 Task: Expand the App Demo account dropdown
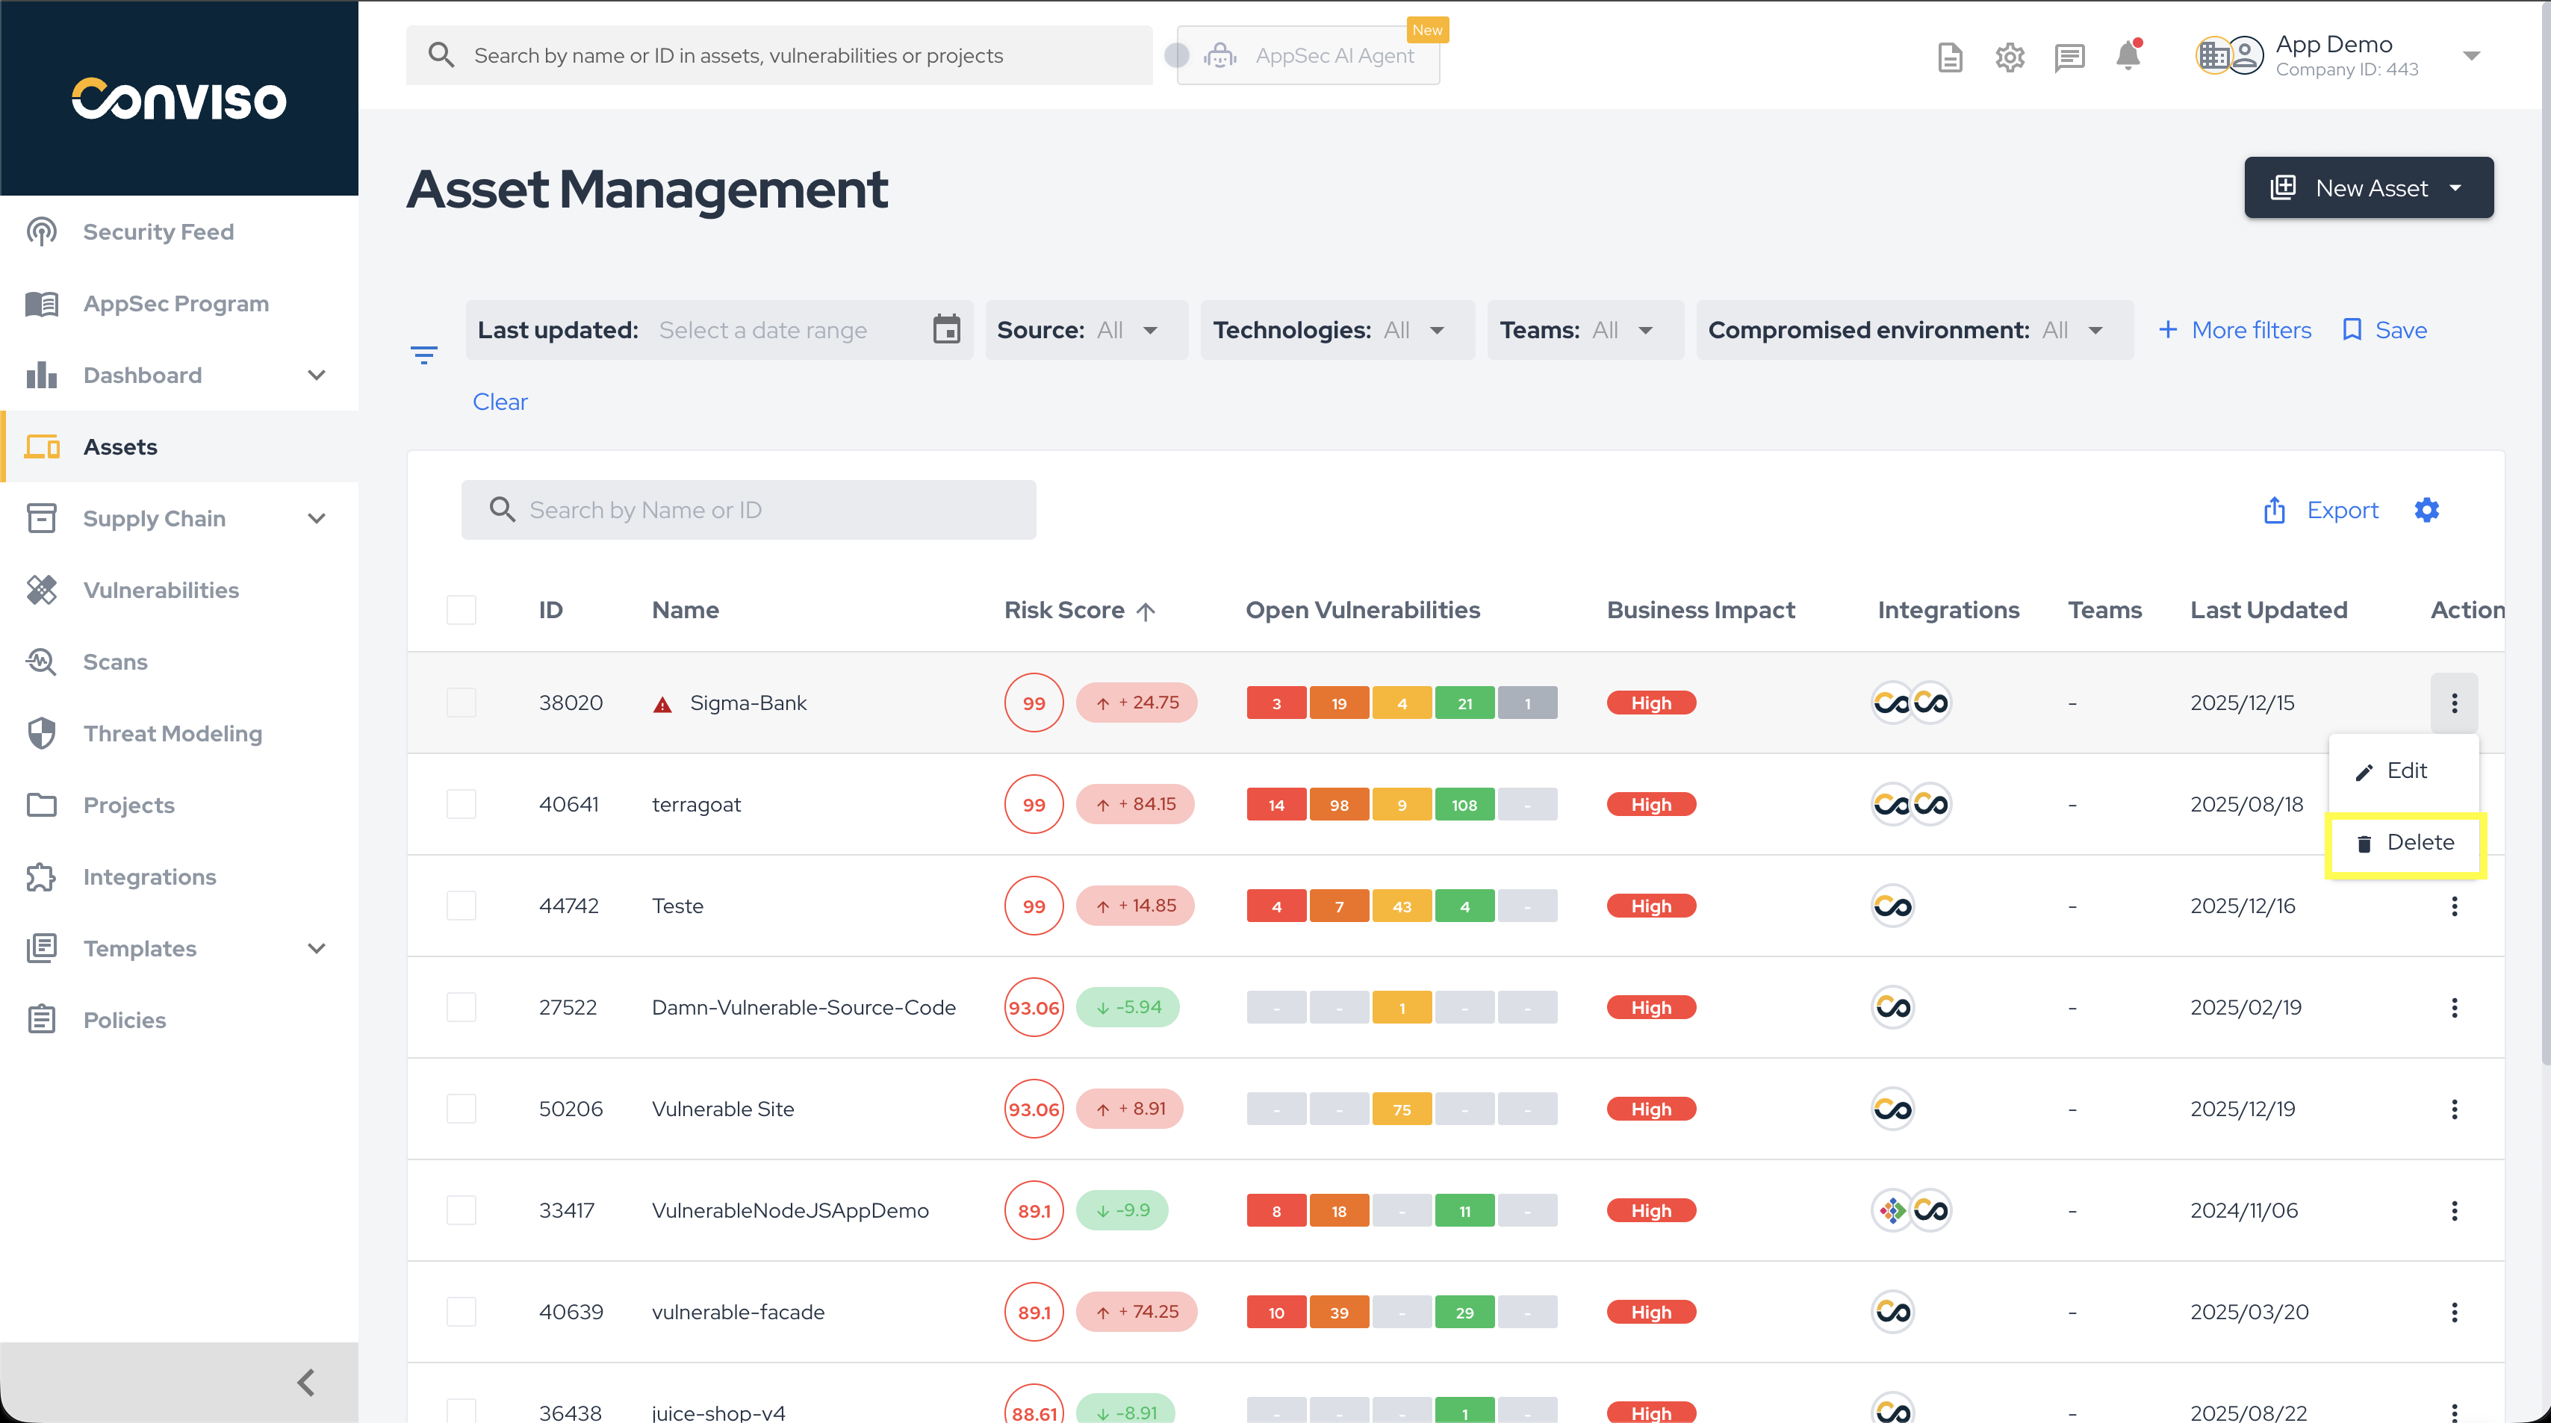pos(2472,57)
